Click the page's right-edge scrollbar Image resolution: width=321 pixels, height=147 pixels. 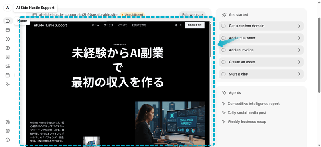point(319,55)
